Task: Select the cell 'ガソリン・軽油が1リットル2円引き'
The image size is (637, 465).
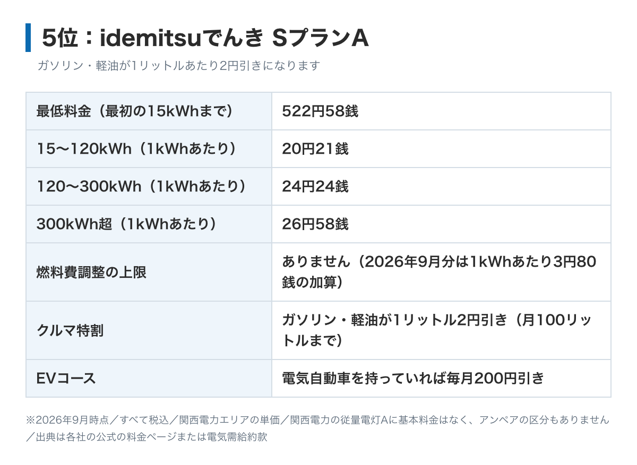Action: point(441,331)
